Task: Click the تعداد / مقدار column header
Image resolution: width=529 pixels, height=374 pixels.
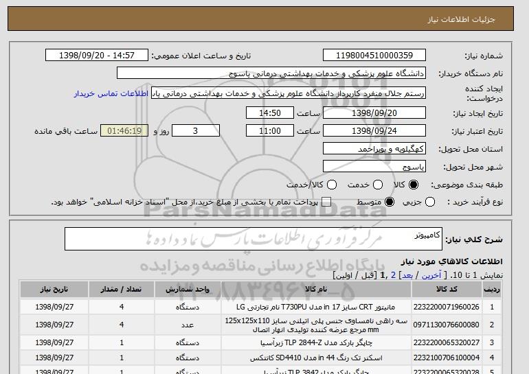Action: 122,290
